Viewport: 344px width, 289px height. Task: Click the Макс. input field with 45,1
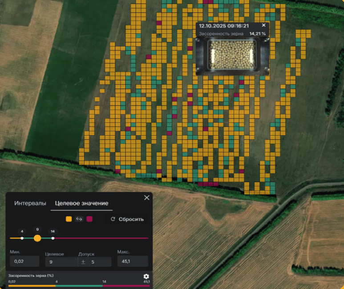(x=133, y=261)
